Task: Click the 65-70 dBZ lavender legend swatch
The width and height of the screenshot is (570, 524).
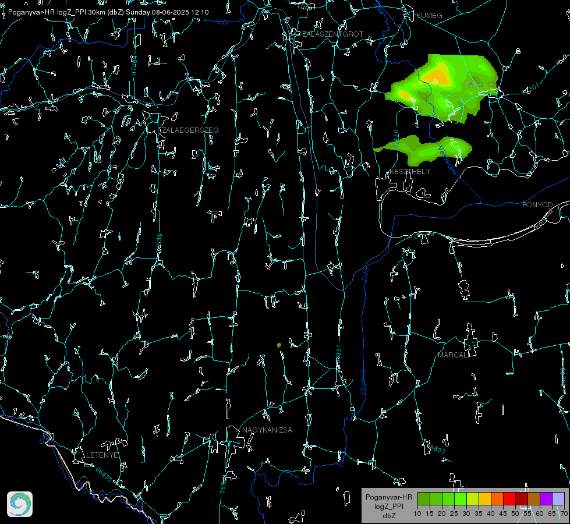Action: click(x=558, y=499)
